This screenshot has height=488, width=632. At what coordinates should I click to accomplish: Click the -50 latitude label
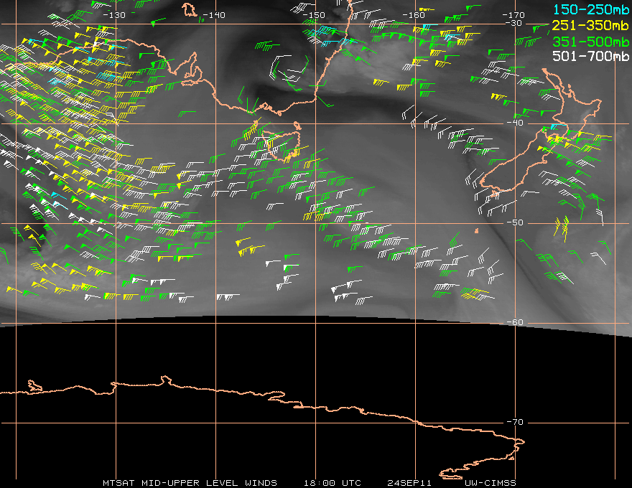(x=513, y=222)
